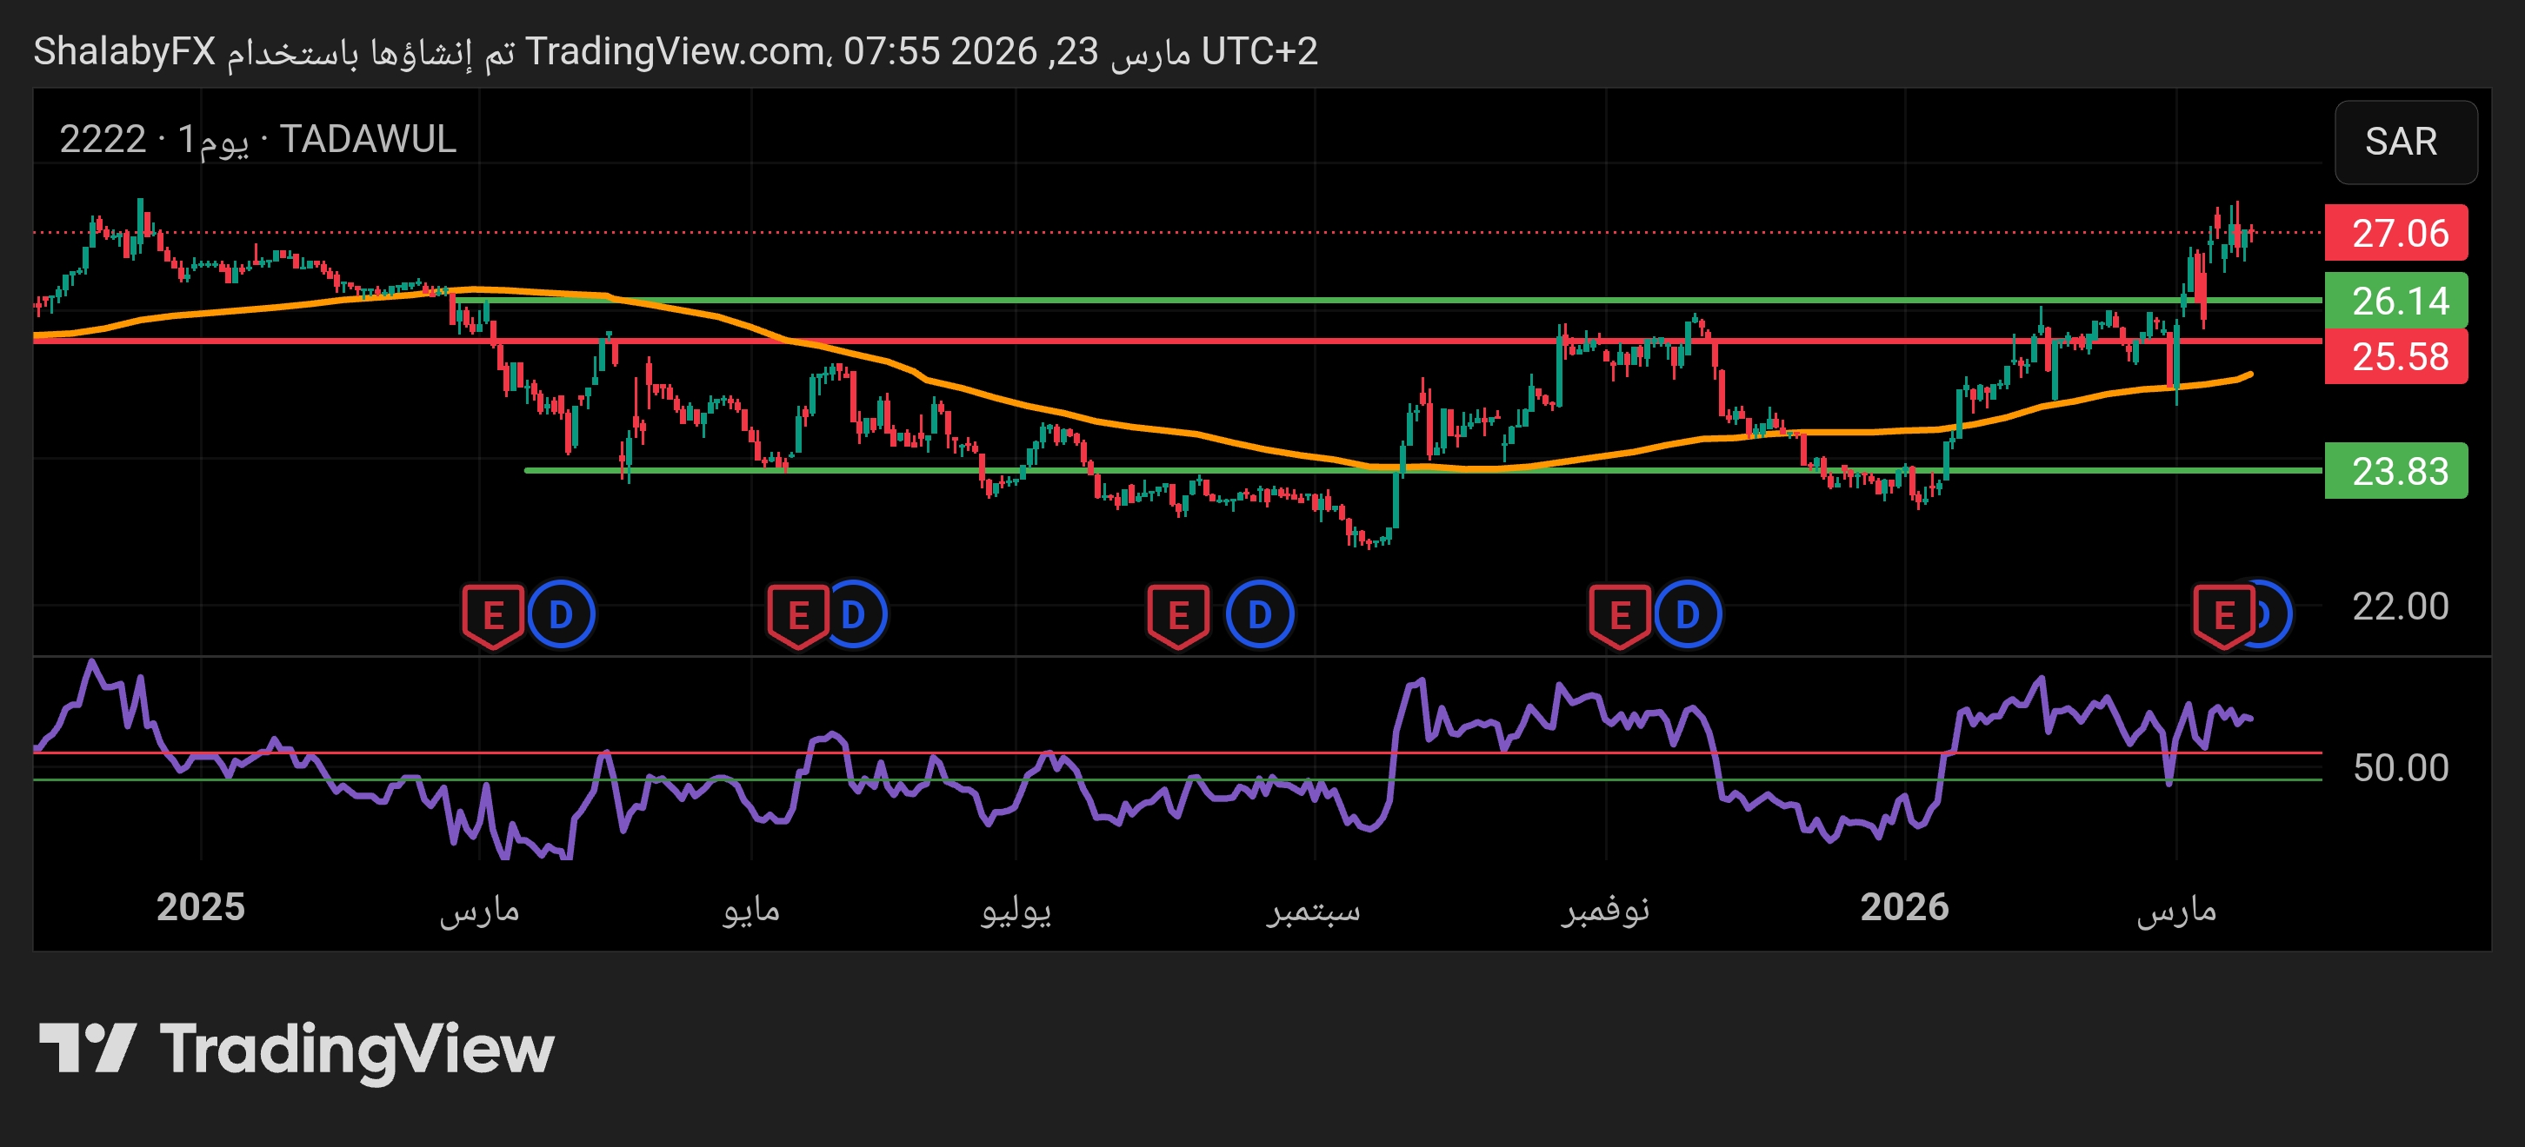This screenshot has width=2525, height=1147.
Task: Click the green 26.14 price level label
Action: [2396, 301]
